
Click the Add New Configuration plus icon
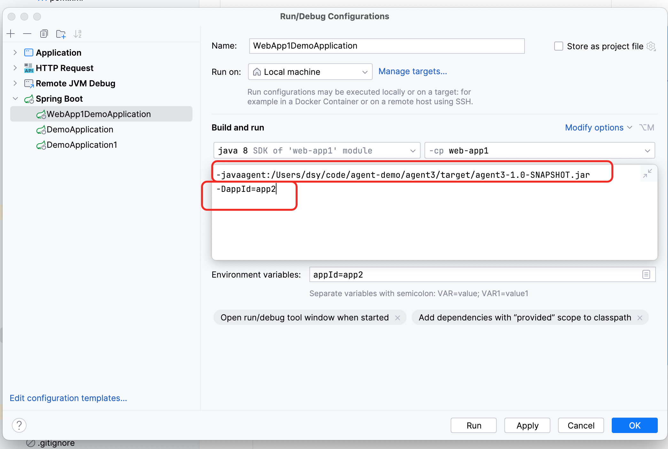11,34
